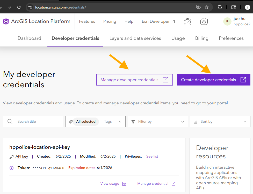Click the Expiration date 6/1/2026 value
Image resolution: width=253 pixels, height=194 pixels.
point(104,168)
